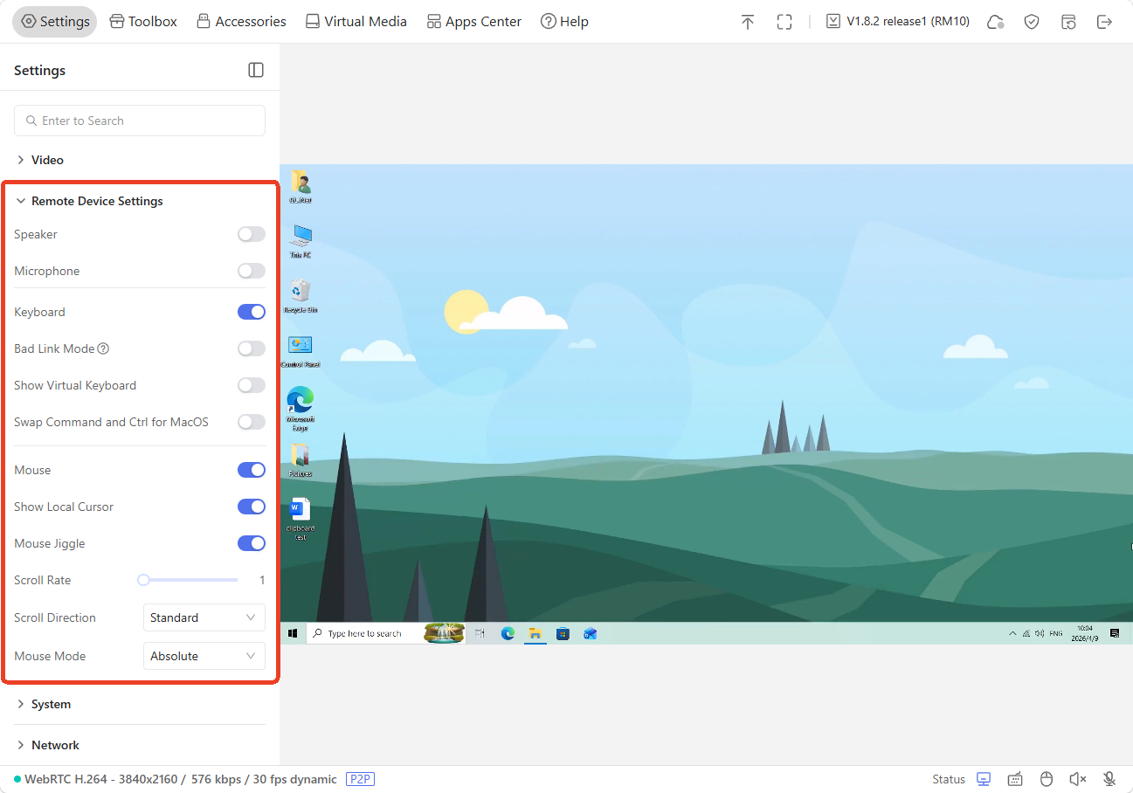Open the Scroll Direction dropdown
This screenshot has height=793, width=1133.
point(204,617)
